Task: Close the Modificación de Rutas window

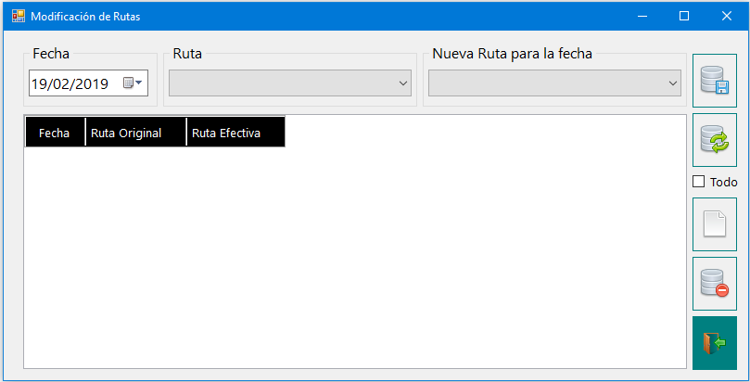Action: point(727,17)
